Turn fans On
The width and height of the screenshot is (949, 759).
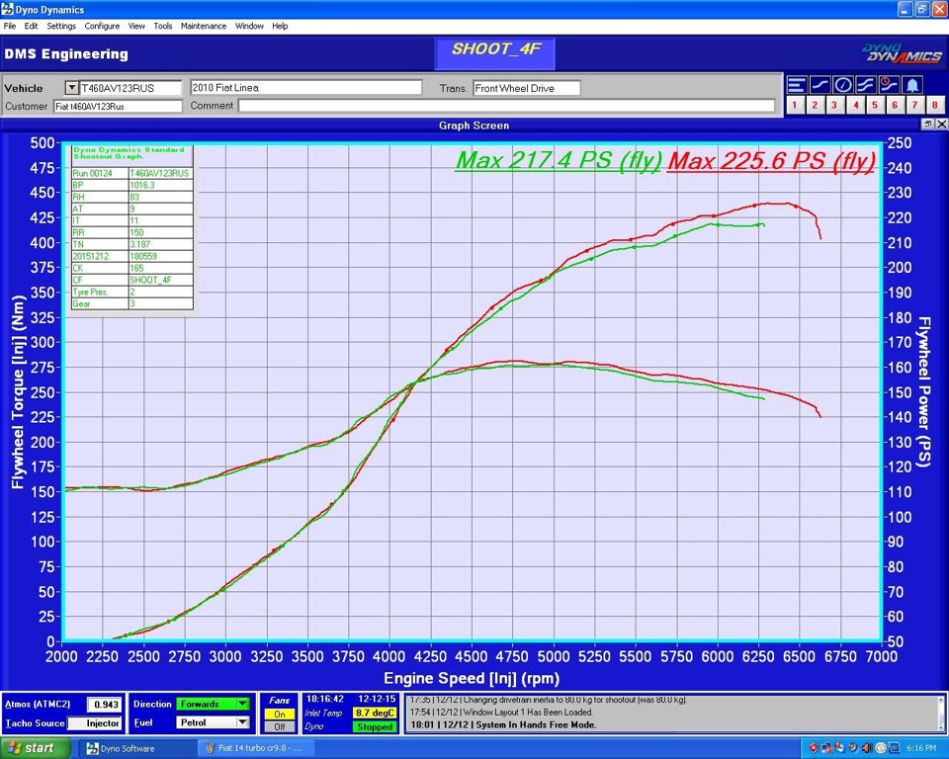(280, 715)
